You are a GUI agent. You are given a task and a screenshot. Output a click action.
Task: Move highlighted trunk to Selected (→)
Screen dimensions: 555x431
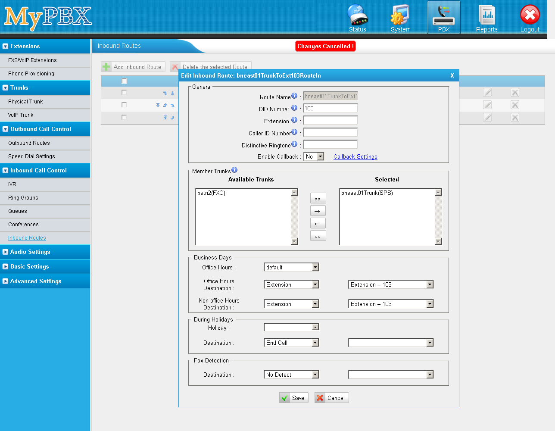click(x=318, y=211)
